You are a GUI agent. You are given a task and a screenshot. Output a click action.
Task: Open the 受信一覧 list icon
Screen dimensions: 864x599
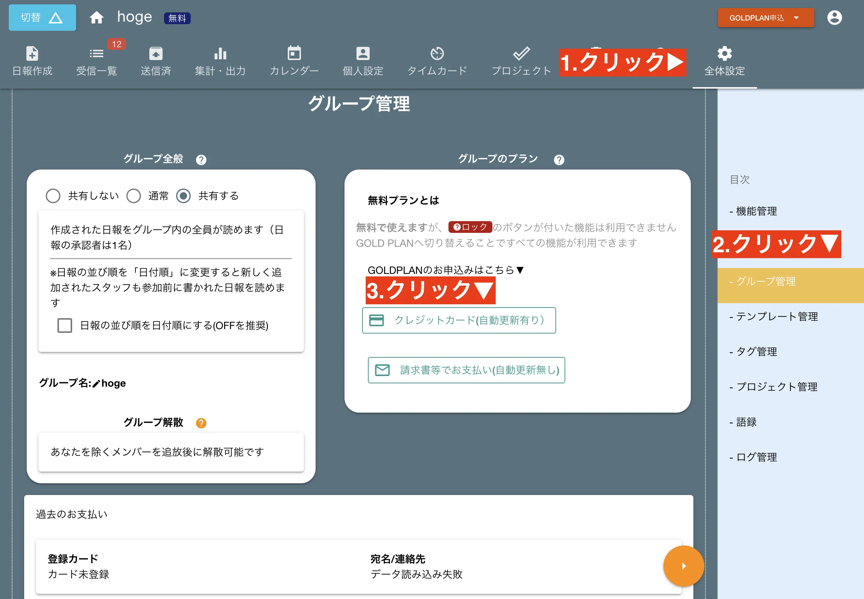(96, 53)
